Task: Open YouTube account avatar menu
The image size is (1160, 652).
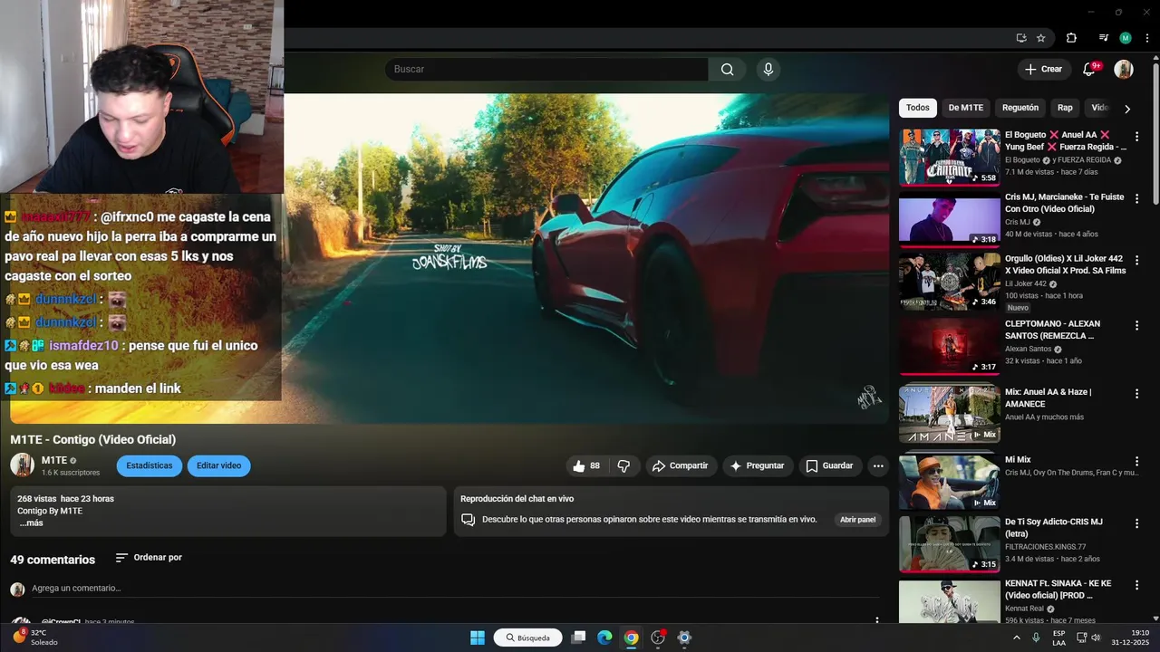Action: [1124, 70]
